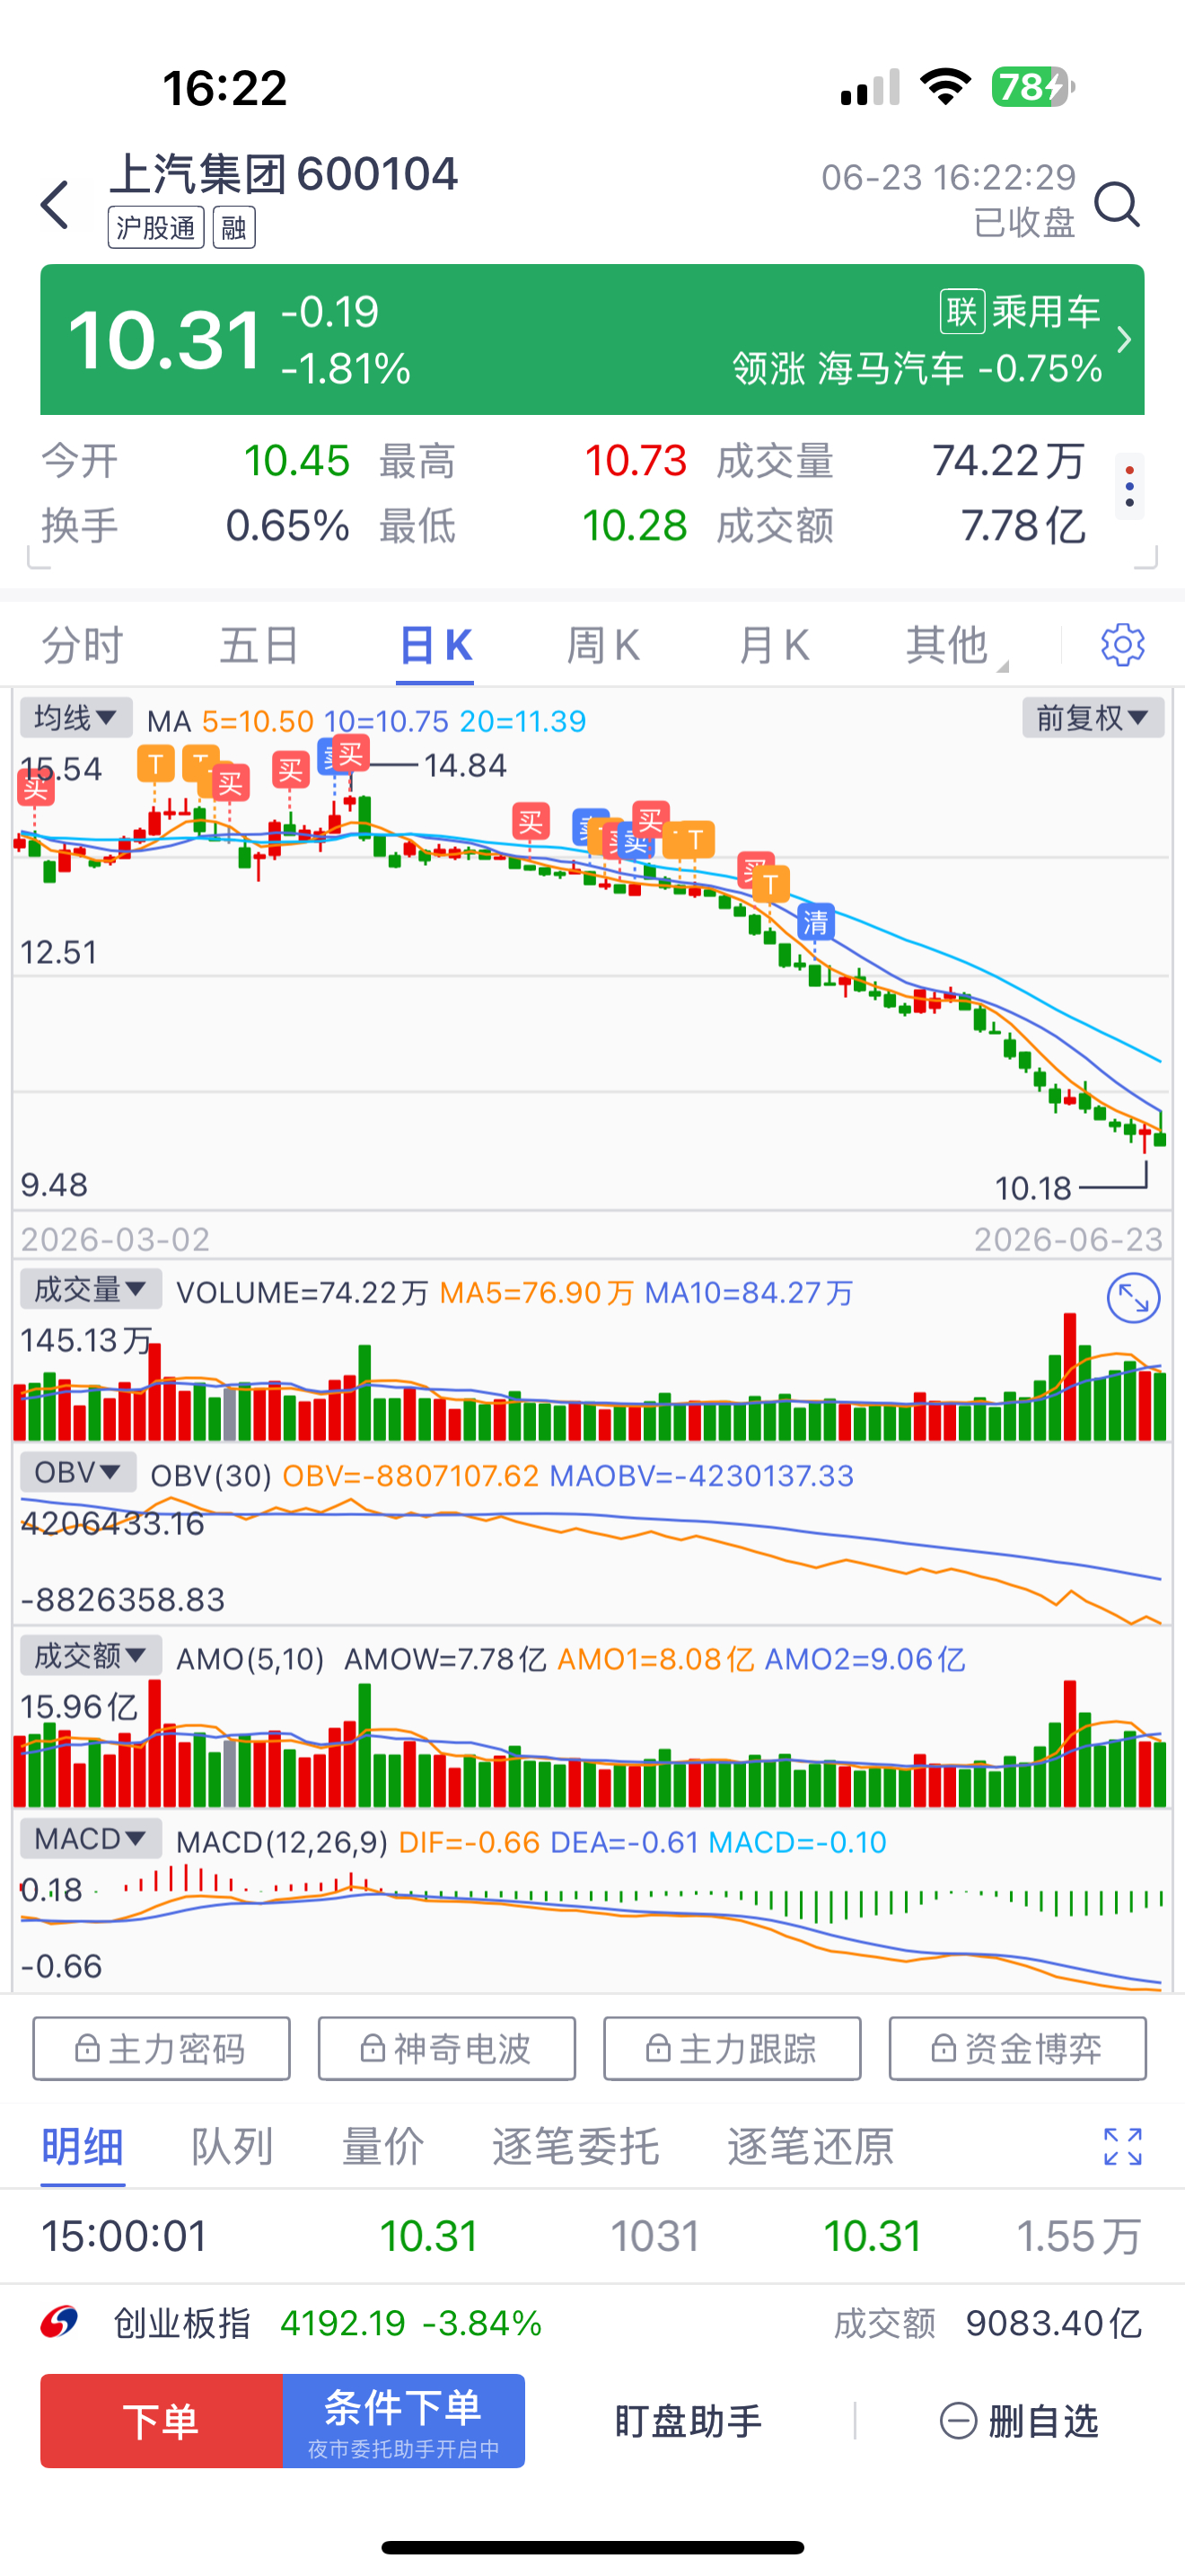Open the 前复权 adjustment dropdown
Viewport: 1185px width, 2576px height.
pyautogui.click(x=1093, y=718)
